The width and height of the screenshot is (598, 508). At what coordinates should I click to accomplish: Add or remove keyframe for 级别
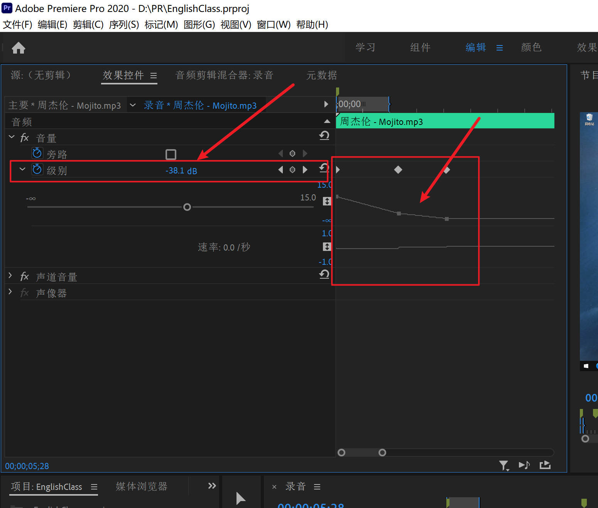(x=292, y=170)
